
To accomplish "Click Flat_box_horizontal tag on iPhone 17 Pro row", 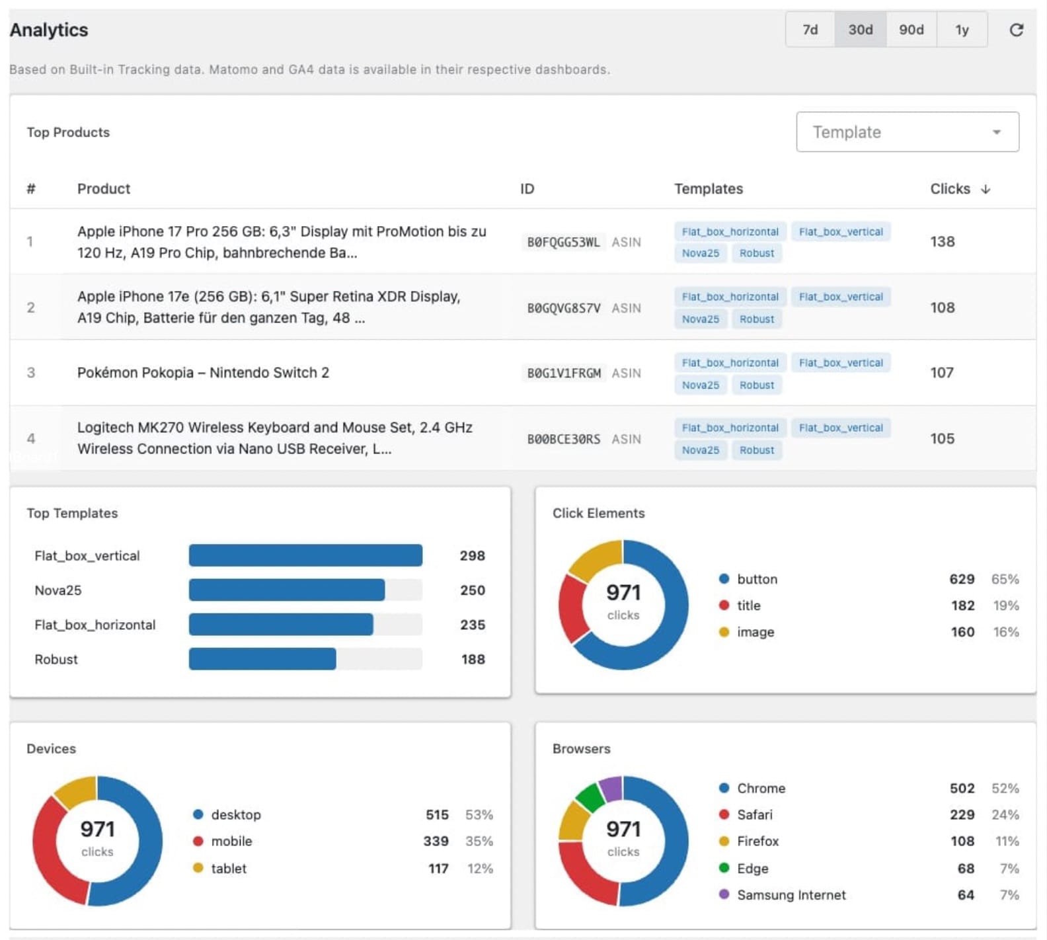I will click(x=730, y=232).
